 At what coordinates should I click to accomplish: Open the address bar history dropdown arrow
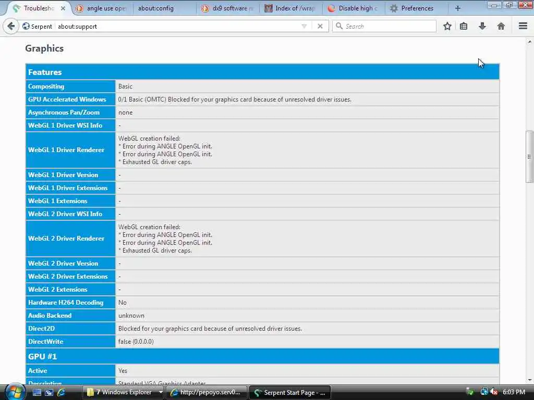pos(304,26)
